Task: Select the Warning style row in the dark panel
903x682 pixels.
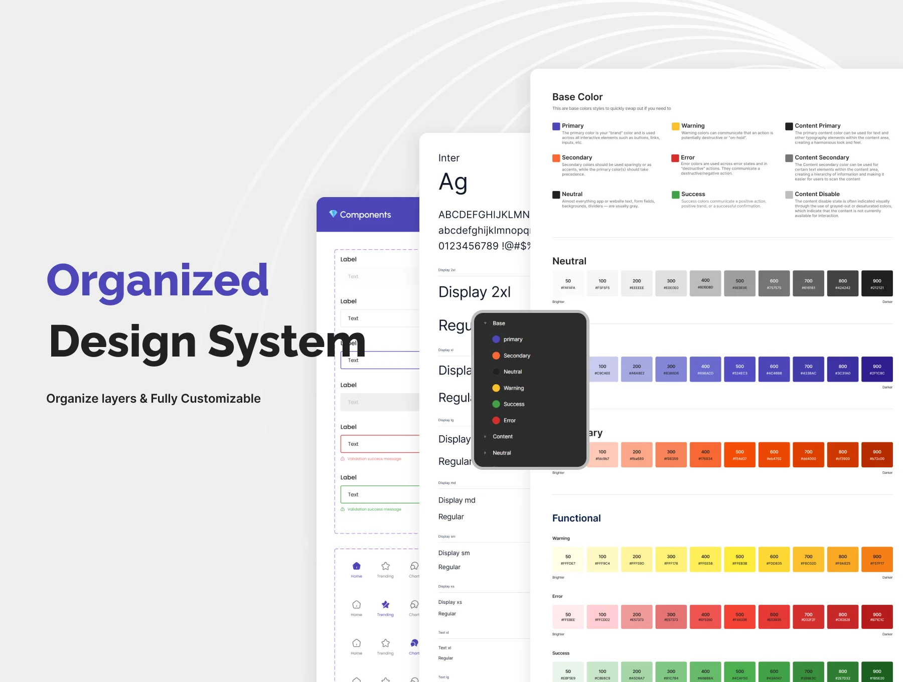Action: coord(530,388)
